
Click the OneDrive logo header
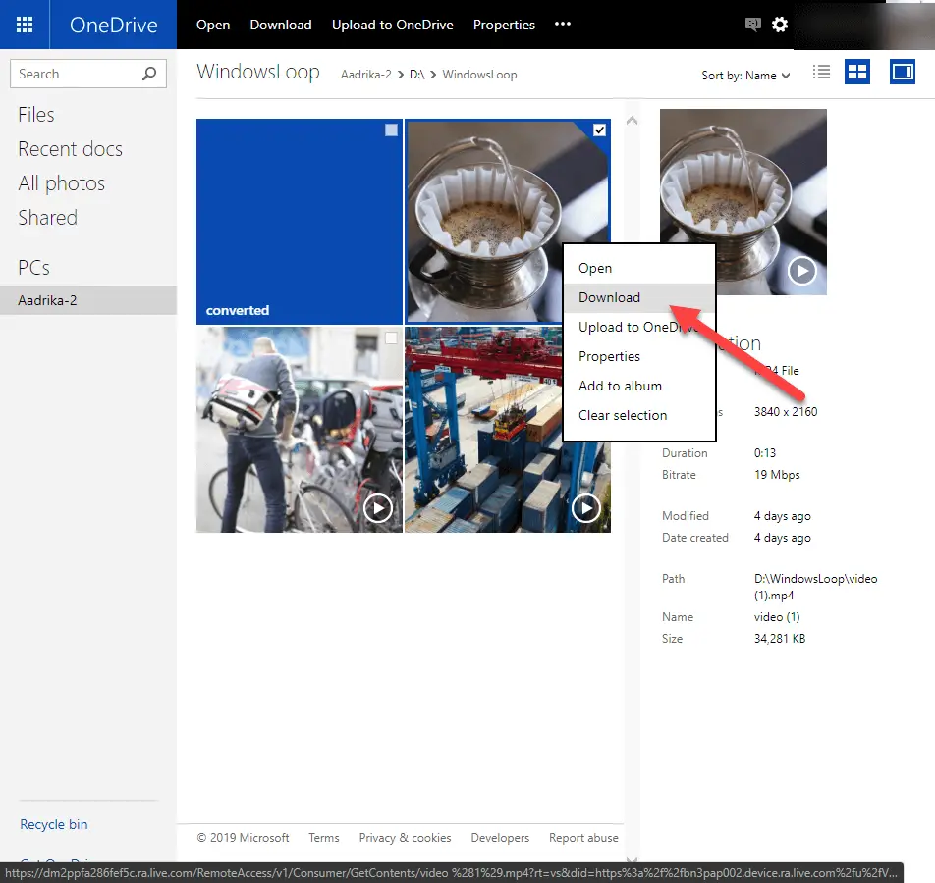[x=113, y=25]
